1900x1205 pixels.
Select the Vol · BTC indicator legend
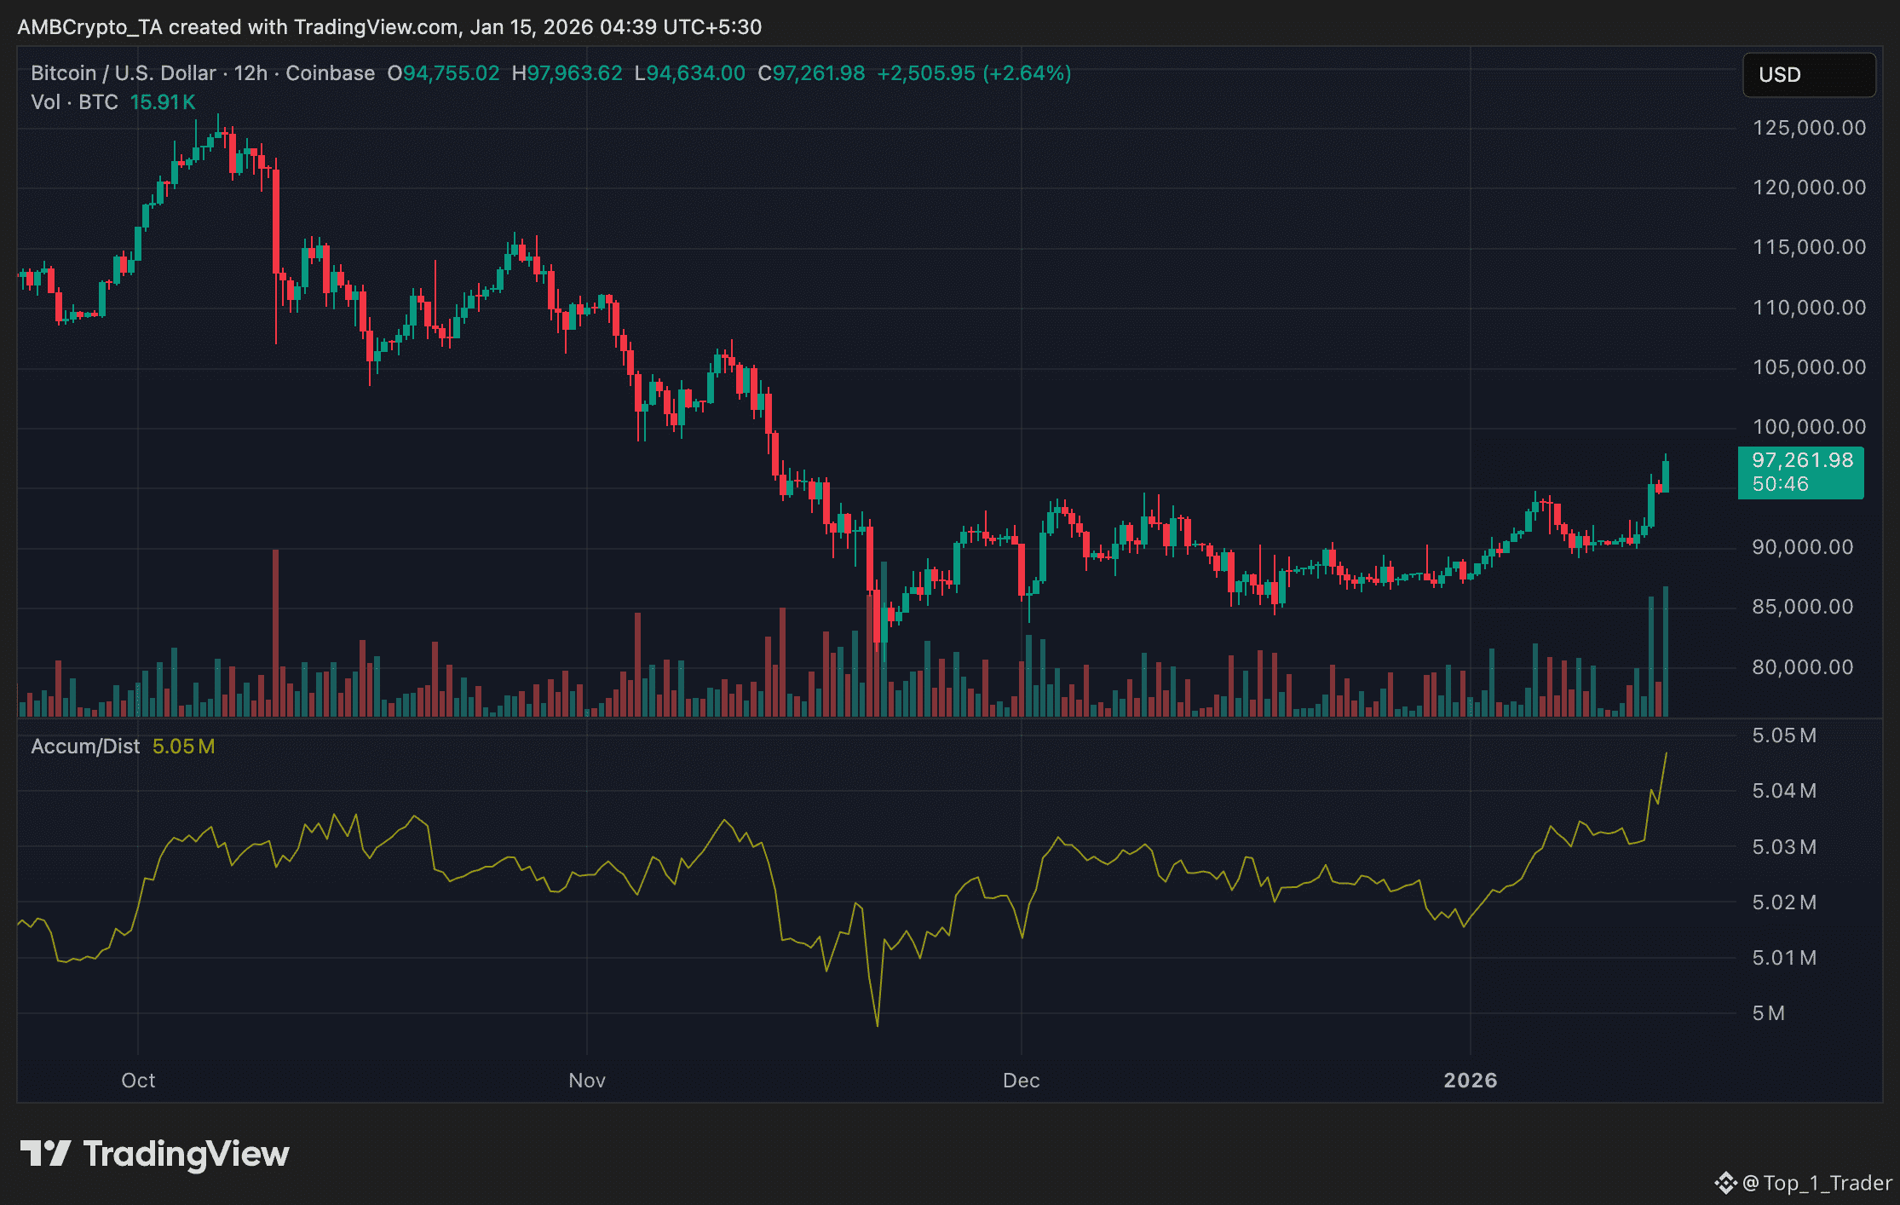point(74,102)
